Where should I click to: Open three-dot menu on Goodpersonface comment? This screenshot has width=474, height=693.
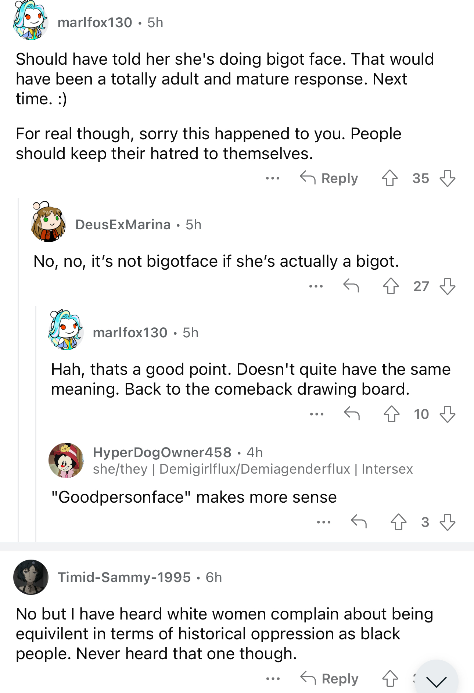tap(324, 522)
